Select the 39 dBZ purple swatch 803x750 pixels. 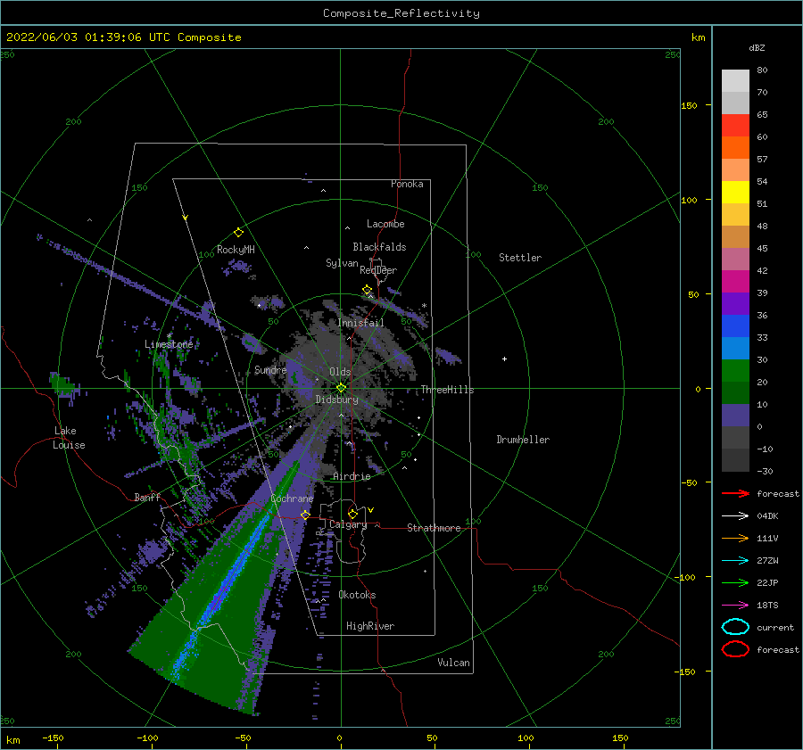click(x=735, y=303)
